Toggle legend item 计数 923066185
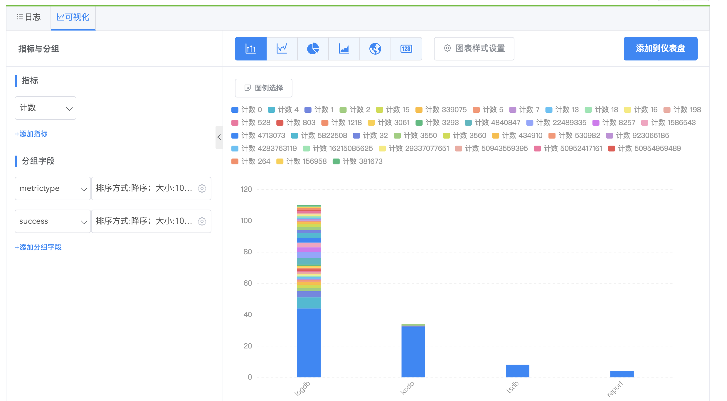This screenshot has width=727, height=401. tap(638, 136)
